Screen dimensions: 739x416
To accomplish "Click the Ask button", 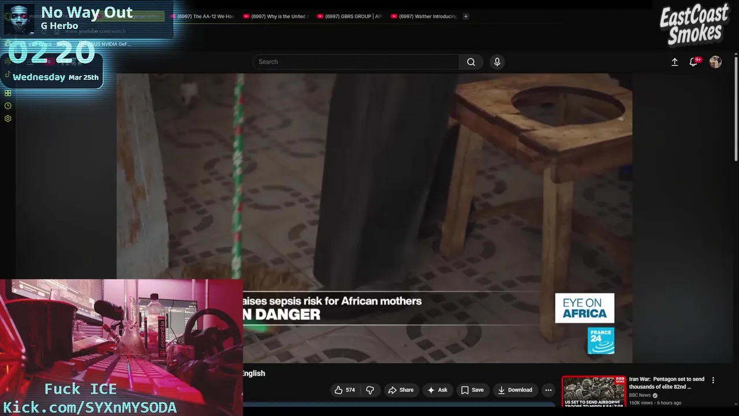I will 437,390.
